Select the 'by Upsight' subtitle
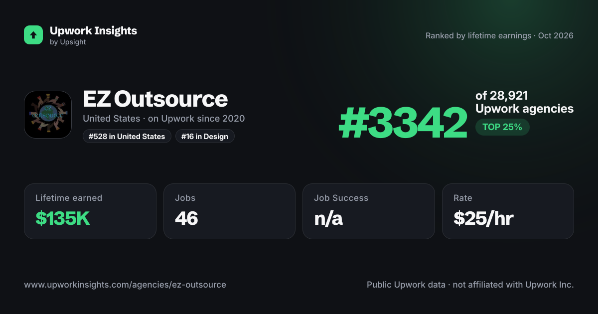Screen dimensions: 598x314 tap(68, 42)
